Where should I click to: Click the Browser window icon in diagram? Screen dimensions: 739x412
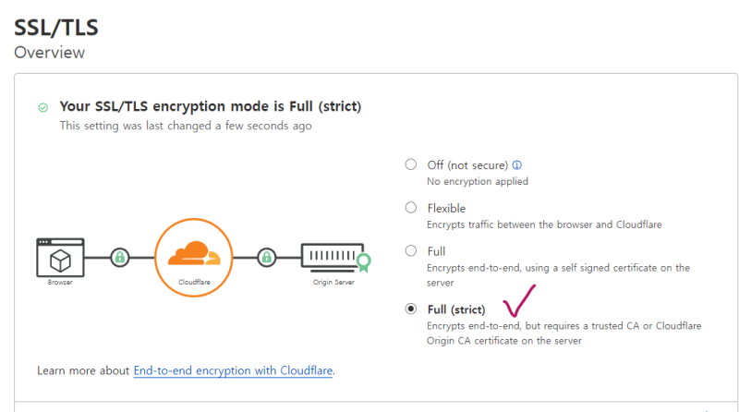(x=60, y=255)
